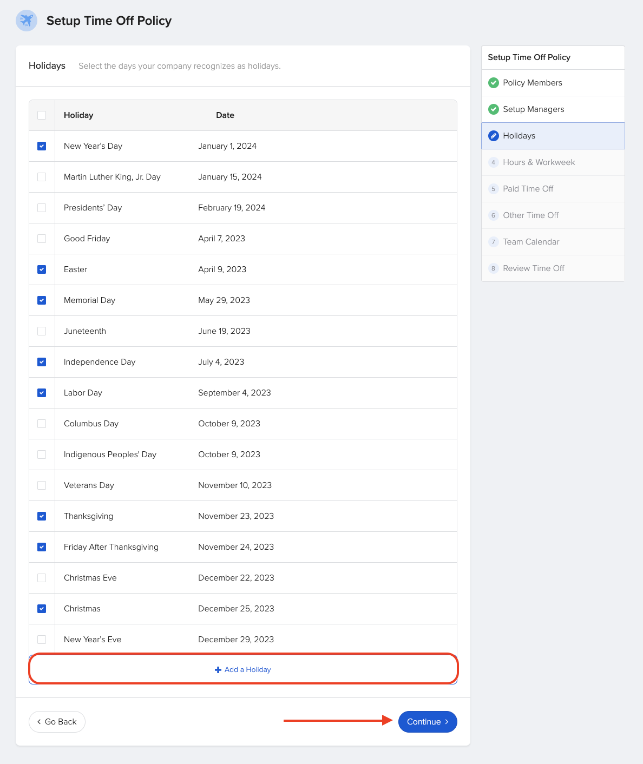Click the back chevron inside Go Back button

[x=38, y=722]
